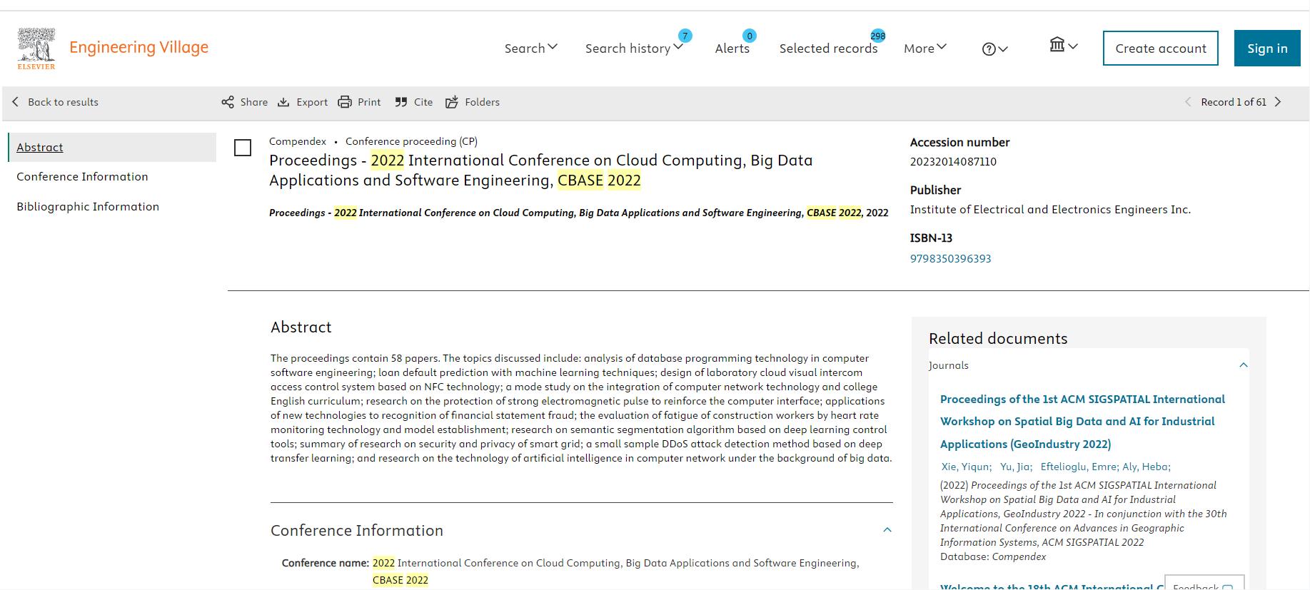Click the publisher name Institute of Electrical and Electronics Engineers Inc.
Image resolution: width=1310 pixels, height=590 pixels.
pyautogui.click(x=1050, y=210)
